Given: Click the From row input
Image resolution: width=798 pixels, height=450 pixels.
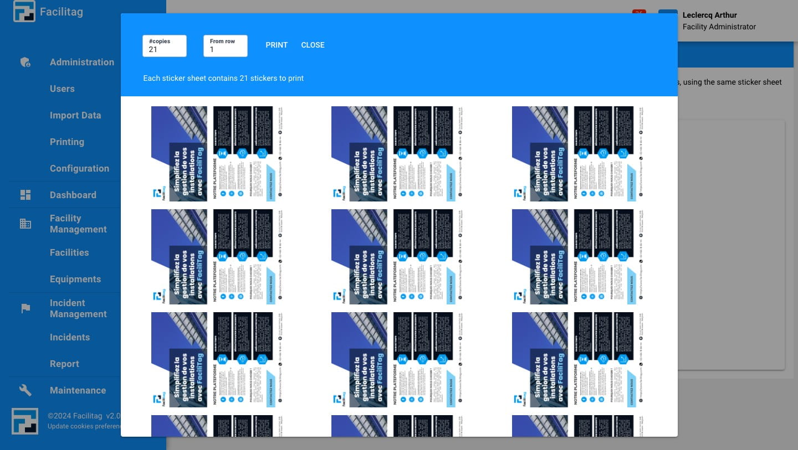Looking at the screenshot, I should (225, 49).
